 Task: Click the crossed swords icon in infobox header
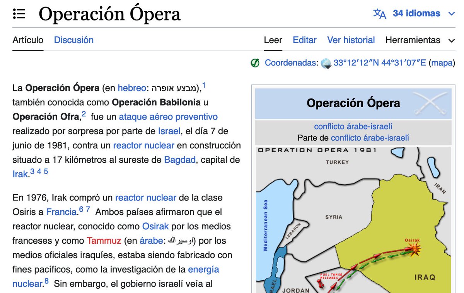[430, 103]
